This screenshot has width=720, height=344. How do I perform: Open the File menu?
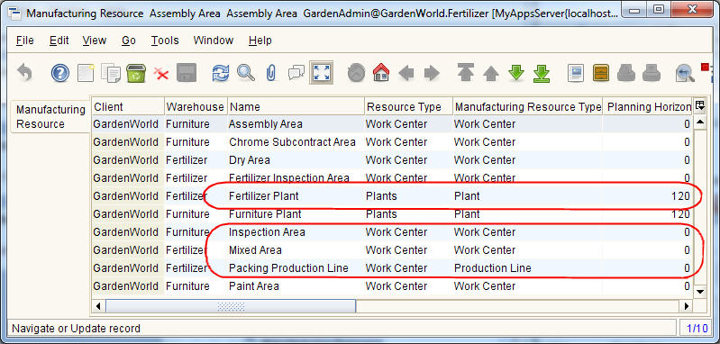point(25,41)
